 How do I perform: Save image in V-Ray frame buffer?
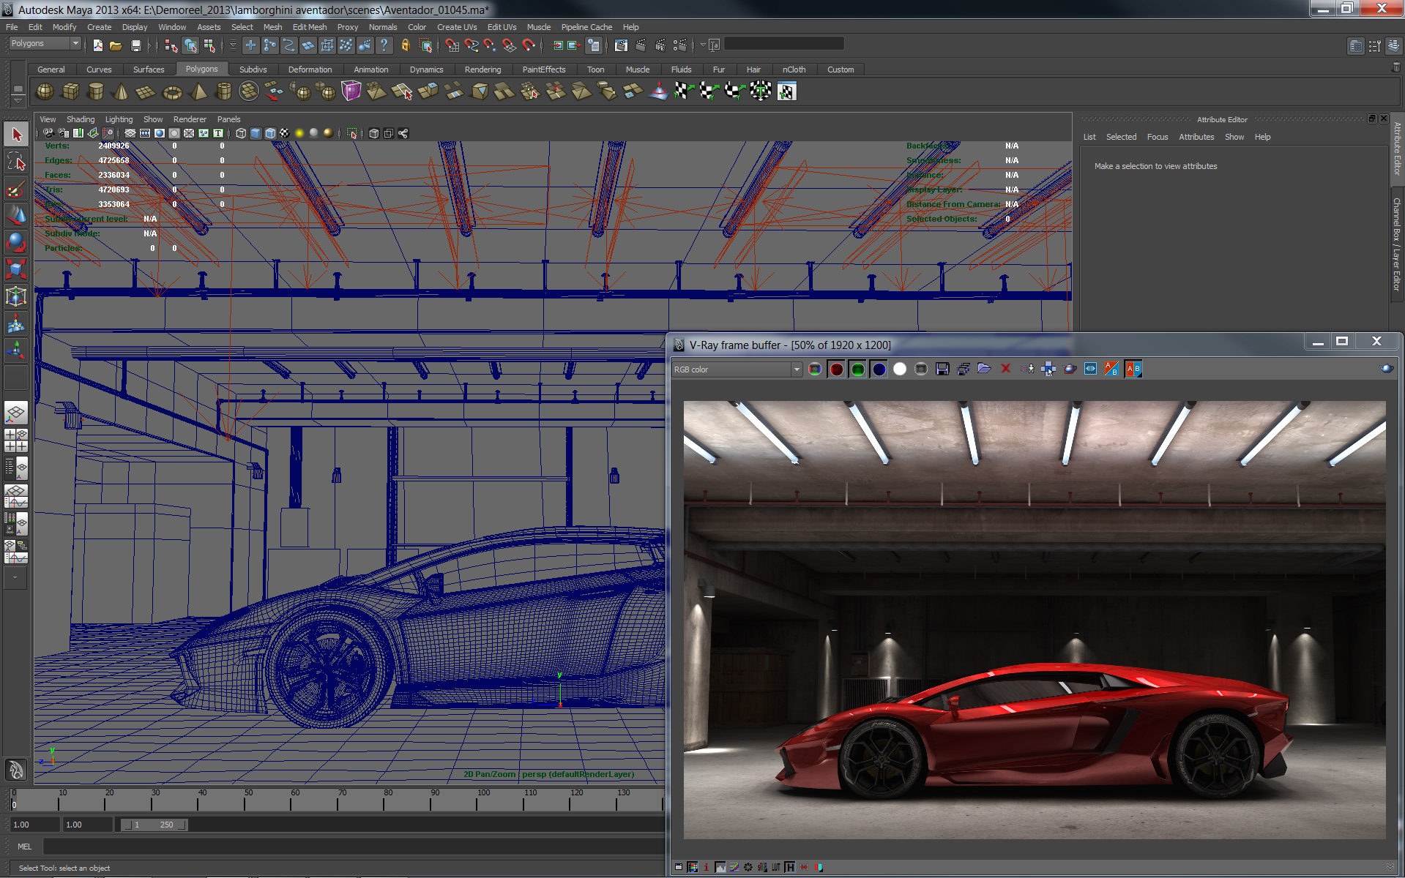coord(942,369)
